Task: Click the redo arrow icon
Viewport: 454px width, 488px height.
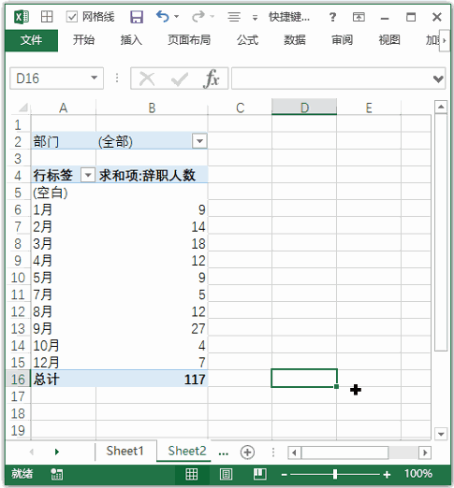Action: (198, 16)
